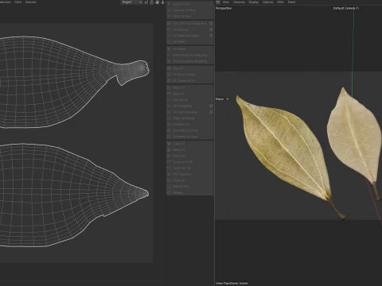
Task: Click the Remove UV Pins command icon
Action: pyautogui.click(x=169, y=10)
